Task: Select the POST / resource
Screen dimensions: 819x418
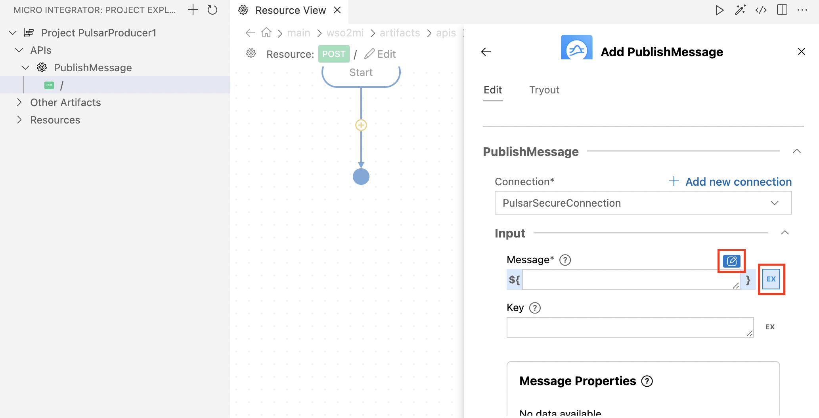Action: 115,85
